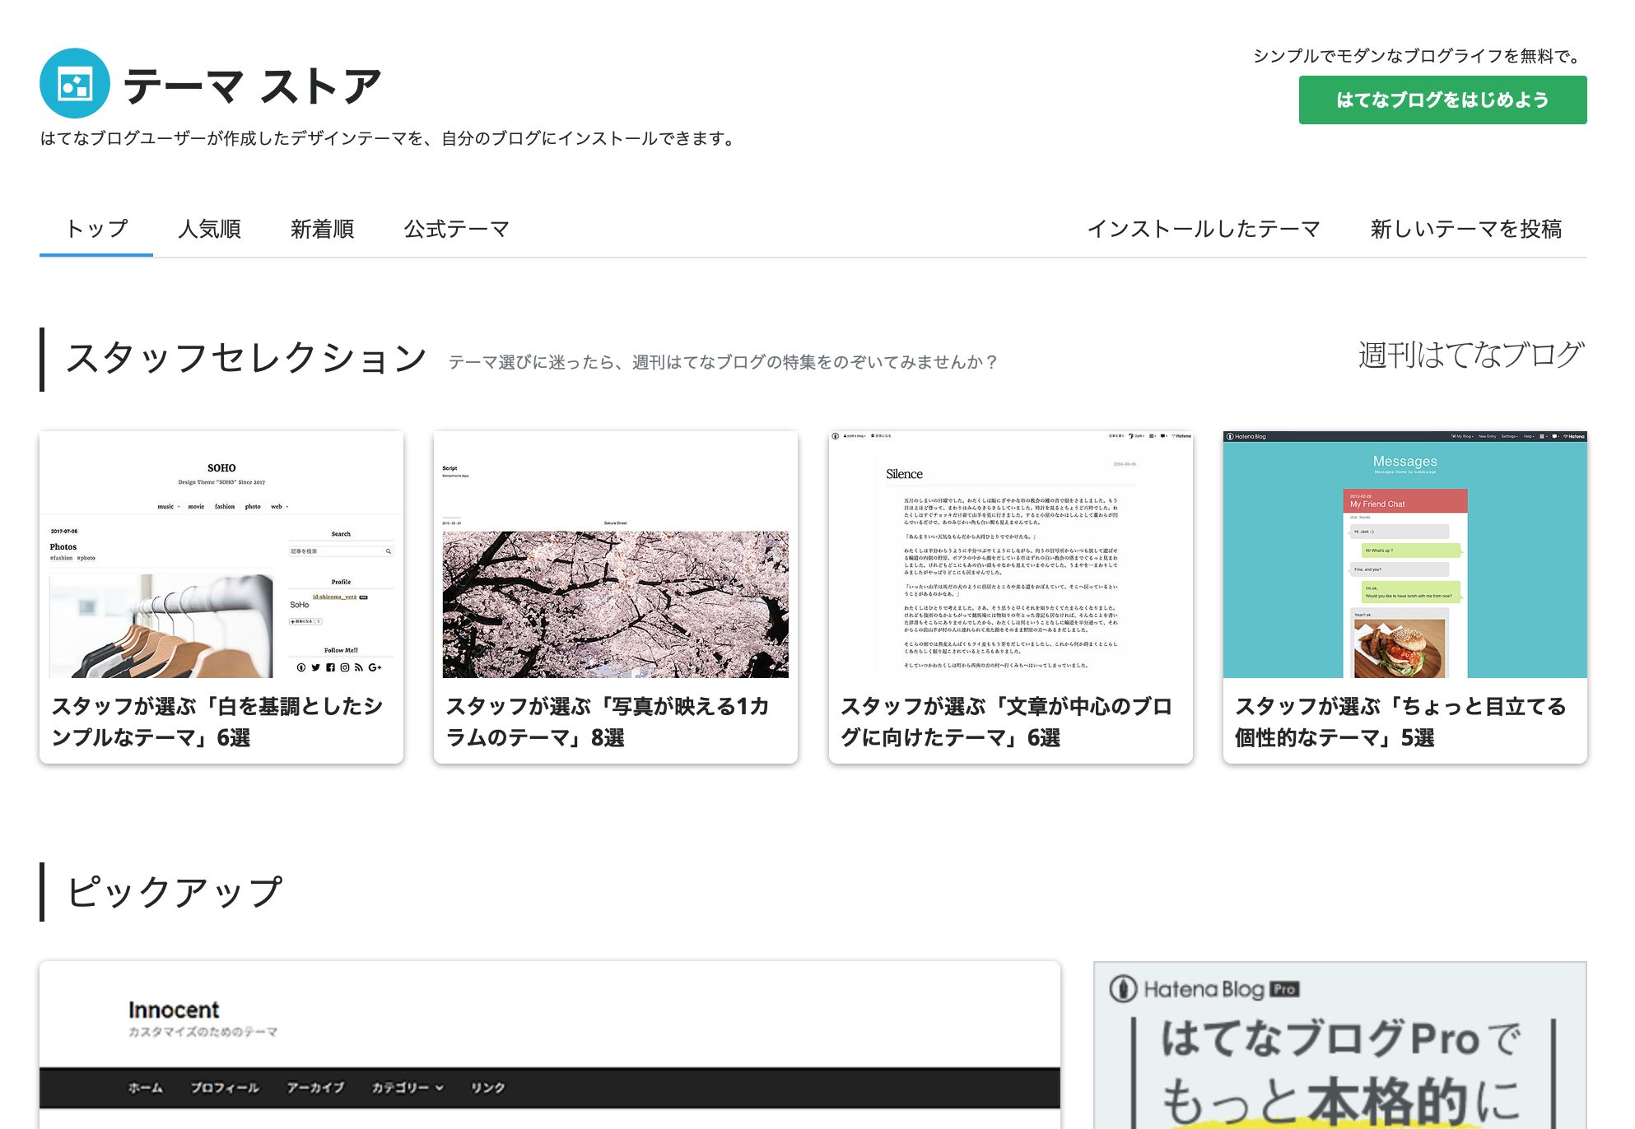Open the SOHO theme preview thumbnail
Image resolution: width=1635 pixels, height=1129 pixels.
point(221,555)
